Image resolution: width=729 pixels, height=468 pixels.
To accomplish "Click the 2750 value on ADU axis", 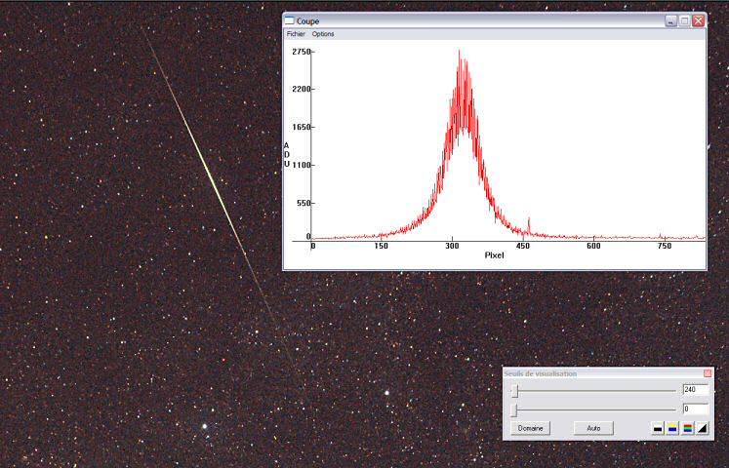I will coord(301,52).
